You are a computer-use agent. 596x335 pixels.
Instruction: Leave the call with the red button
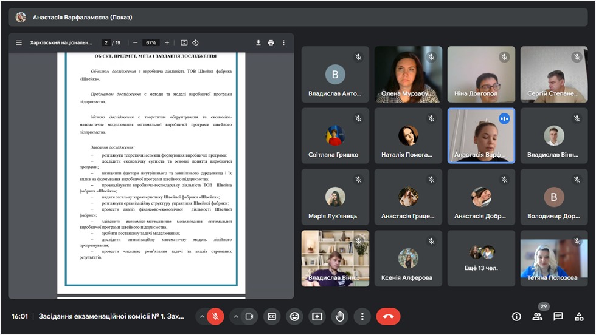coord(388,316)
